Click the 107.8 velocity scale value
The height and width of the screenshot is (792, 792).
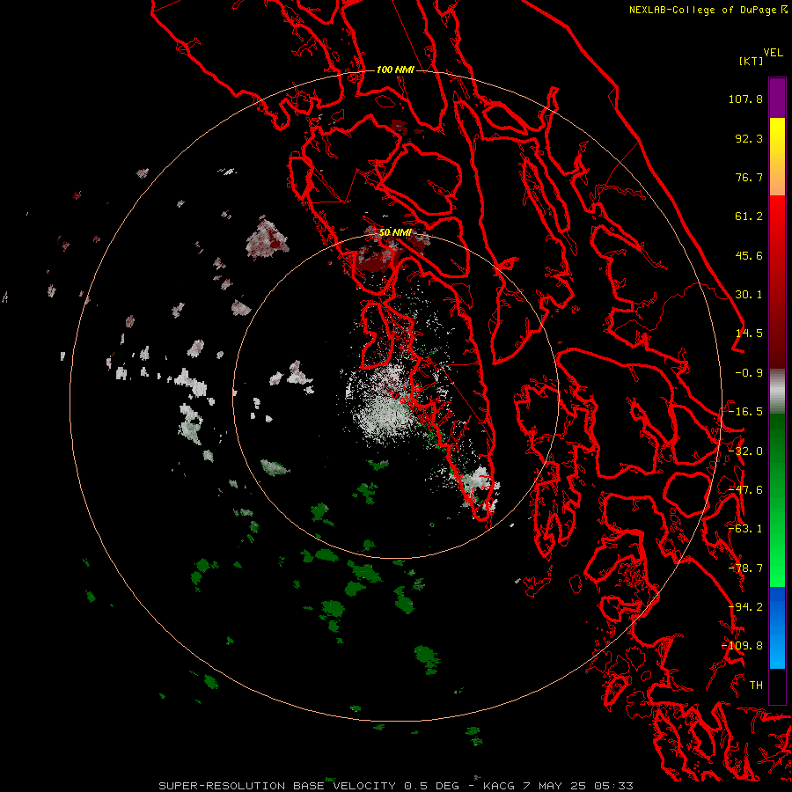pyautogui.click(x=745, y=99)
